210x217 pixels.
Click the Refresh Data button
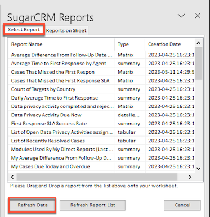[33, 205]
